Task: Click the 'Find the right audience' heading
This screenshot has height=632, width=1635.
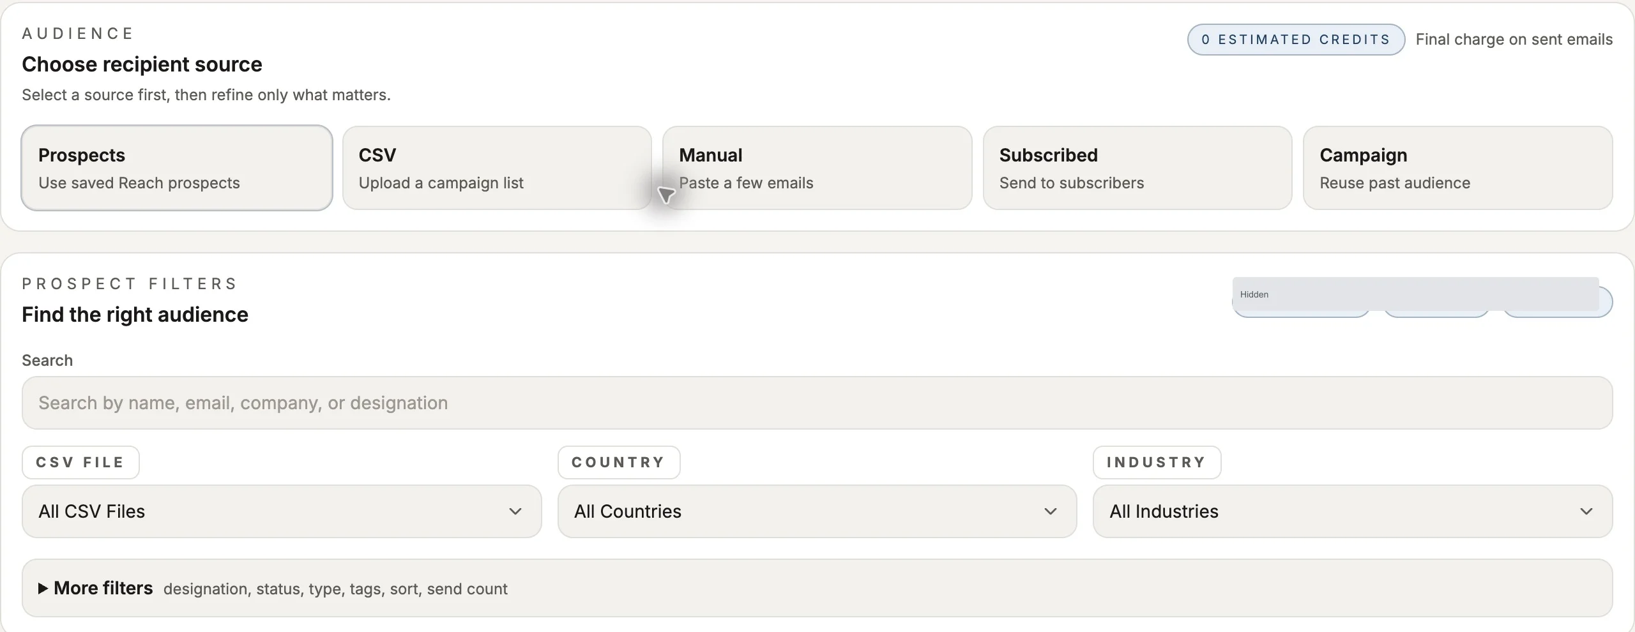Action: [x=135, y=315]
